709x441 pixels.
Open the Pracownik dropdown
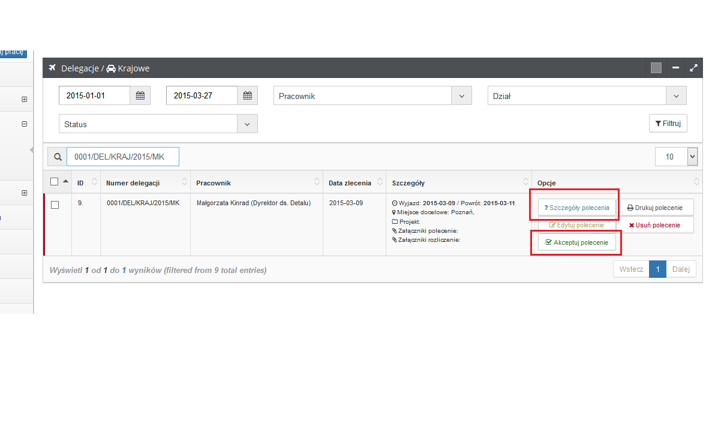(372, 96)
